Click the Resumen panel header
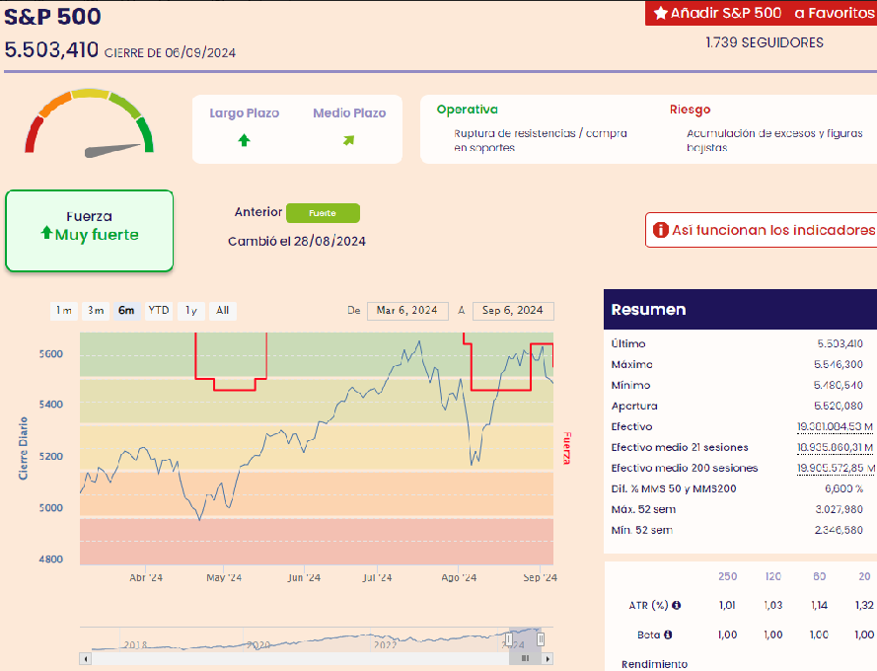877x671 pixels. [x=740, y=310]
